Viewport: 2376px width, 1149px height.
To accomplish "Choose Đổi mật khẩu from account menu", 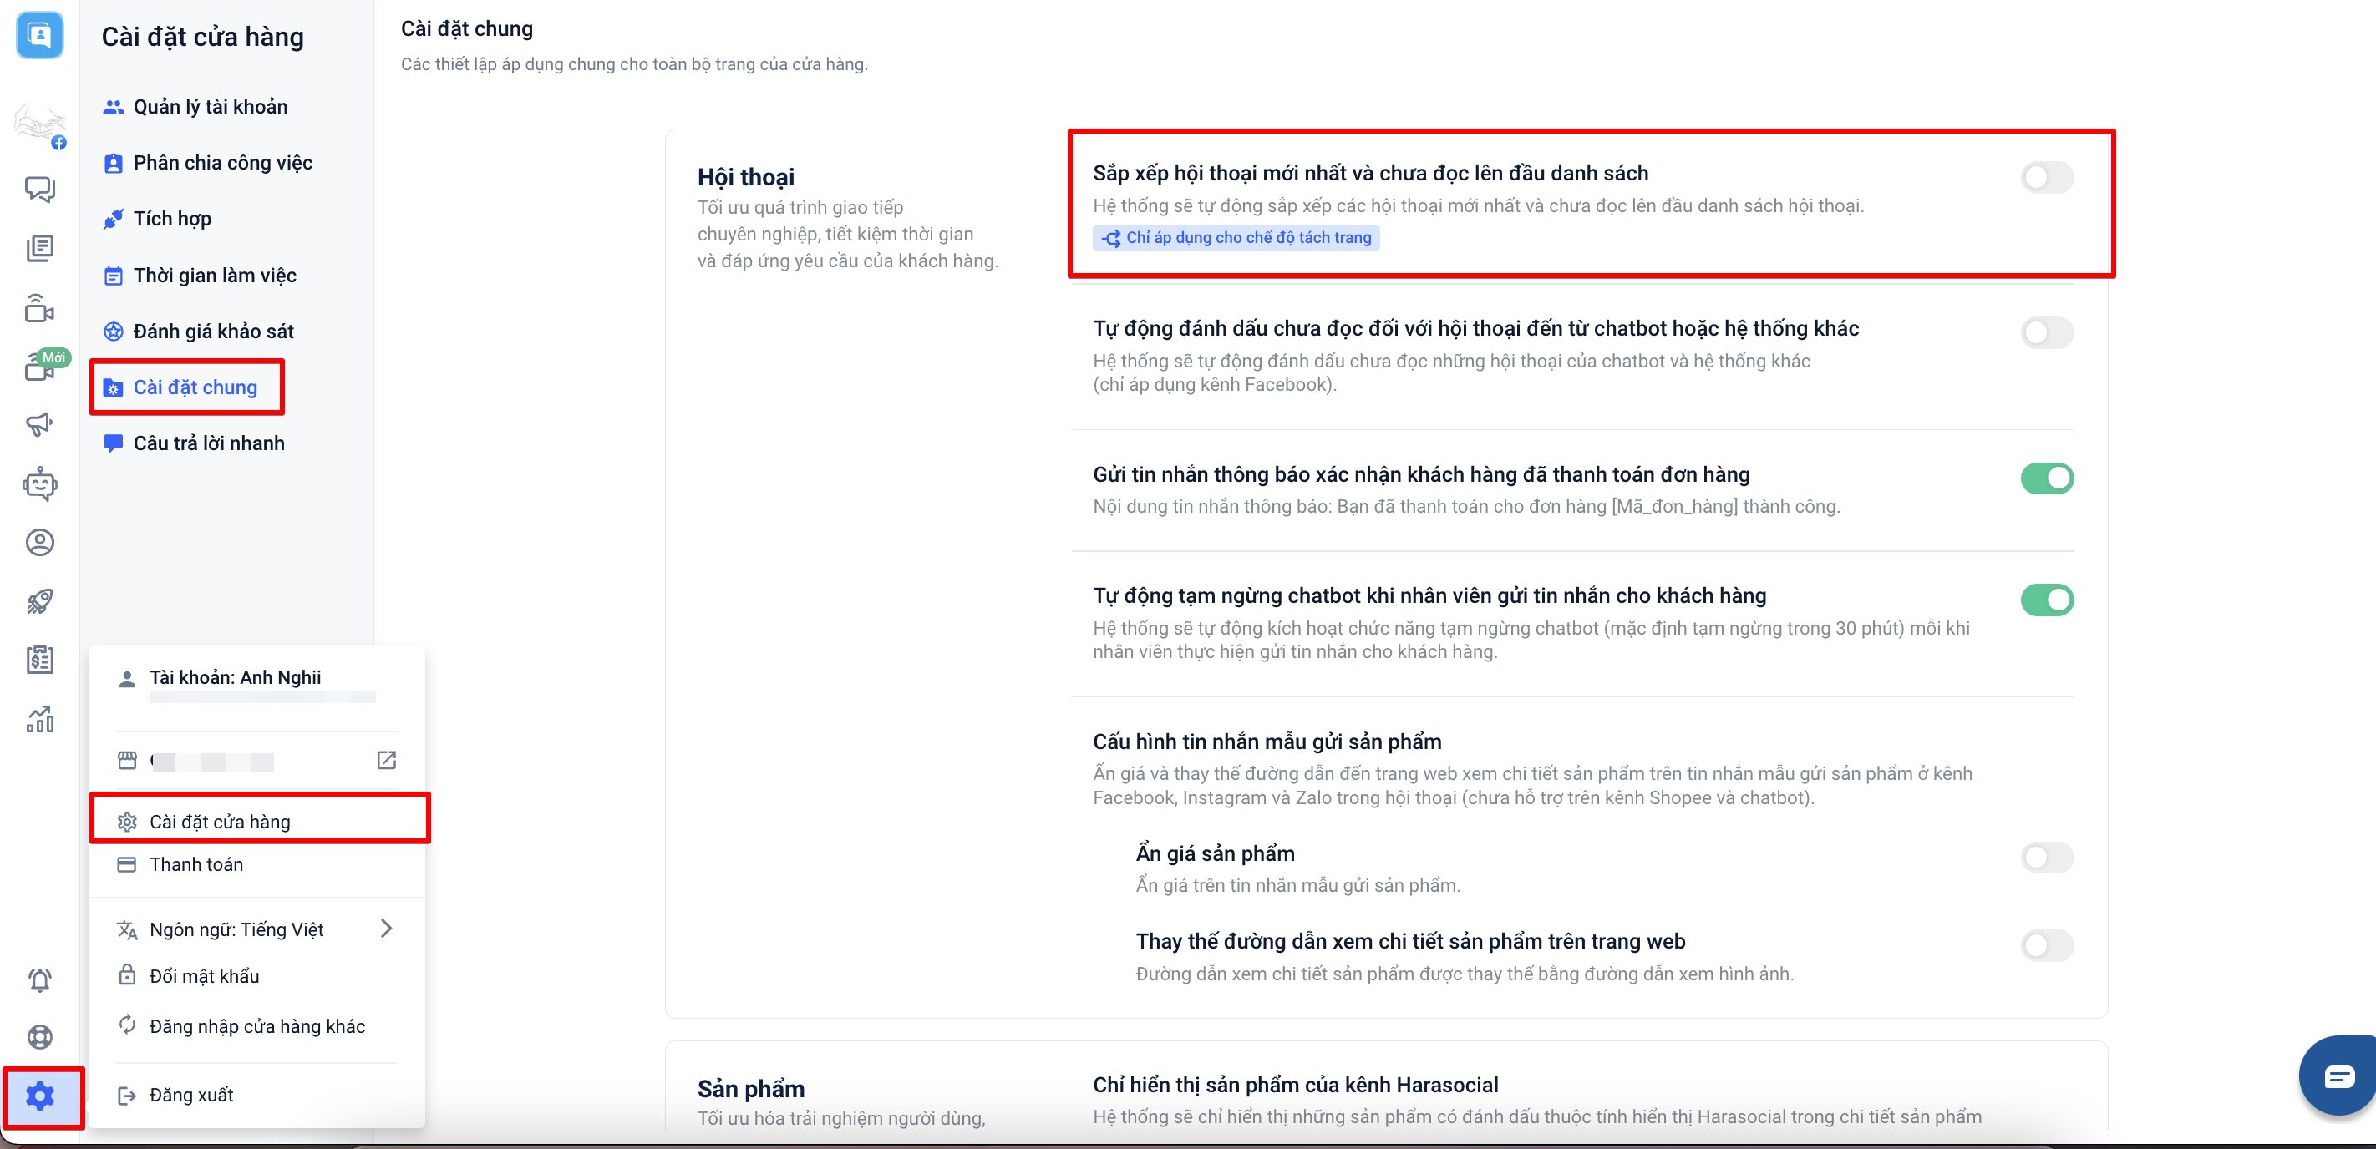I will (204, 975).
